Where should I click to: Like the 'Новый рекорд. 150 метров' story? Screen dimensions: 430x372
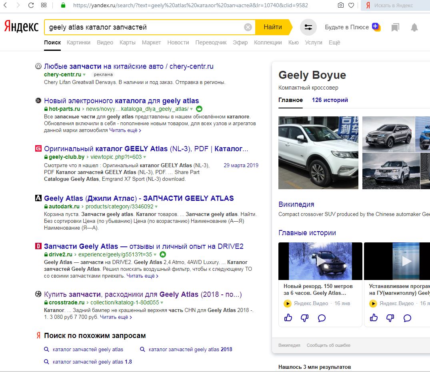click(288, 318)
